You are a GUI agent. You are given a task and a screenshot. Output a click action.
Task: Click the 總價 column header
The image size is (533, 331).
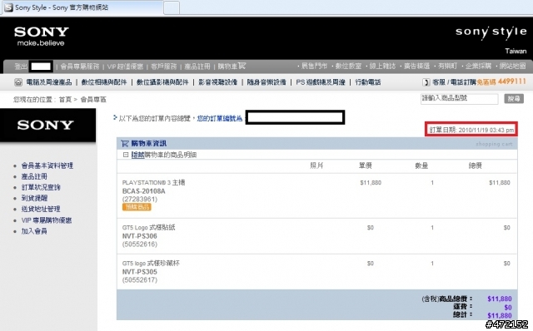coord(475,165)
